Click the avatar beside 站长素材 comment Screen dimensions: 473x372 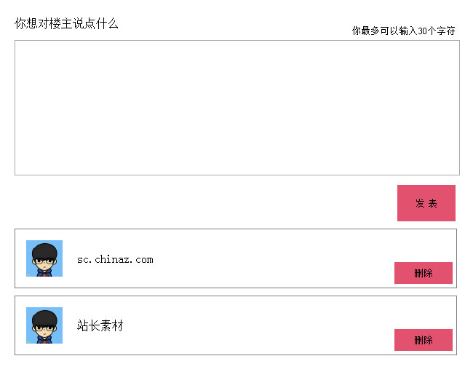click(x=44, y=325)
